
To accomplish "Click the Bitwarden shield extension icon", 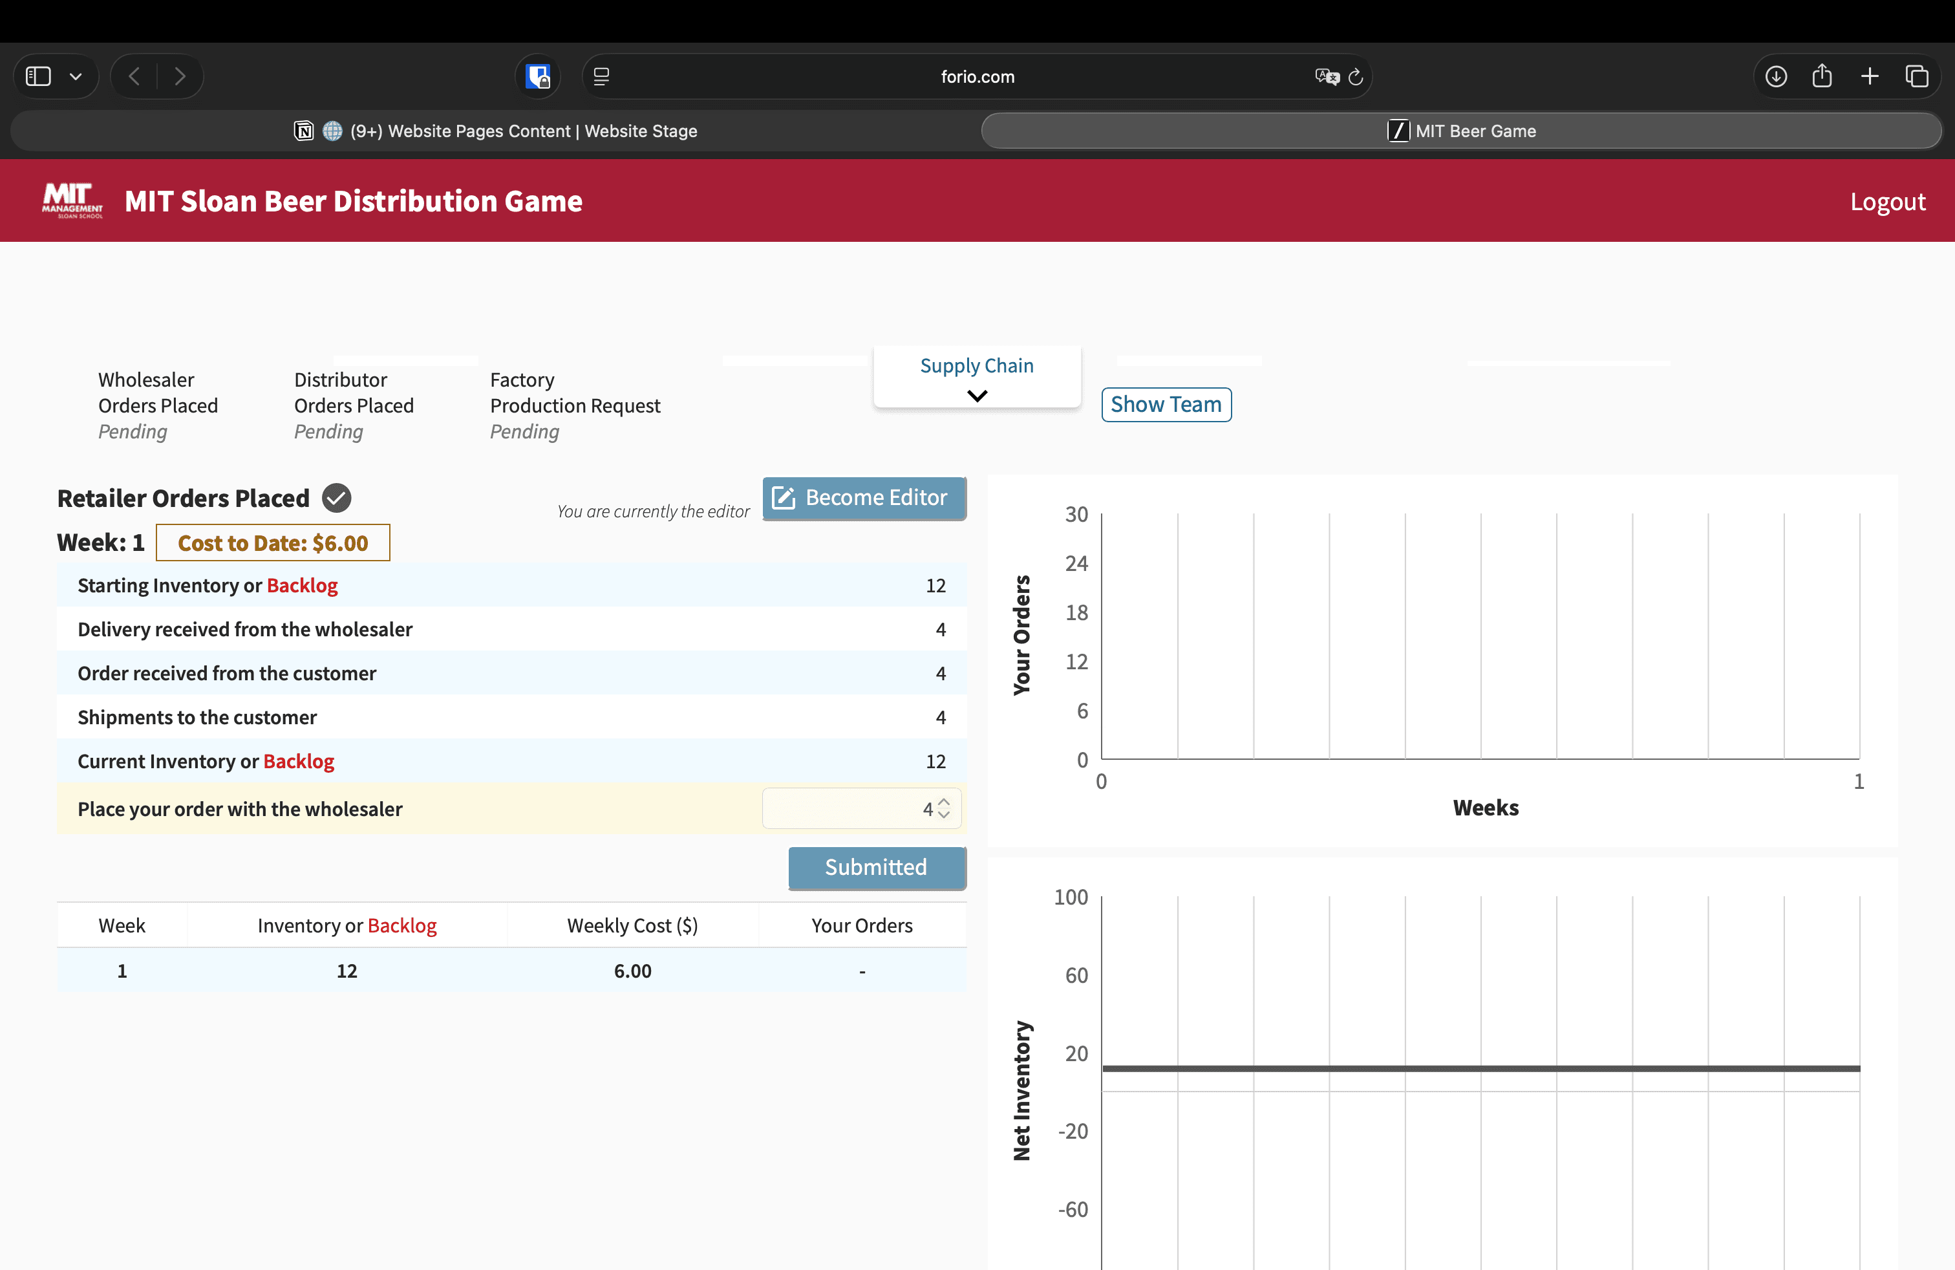I will 538,76.
